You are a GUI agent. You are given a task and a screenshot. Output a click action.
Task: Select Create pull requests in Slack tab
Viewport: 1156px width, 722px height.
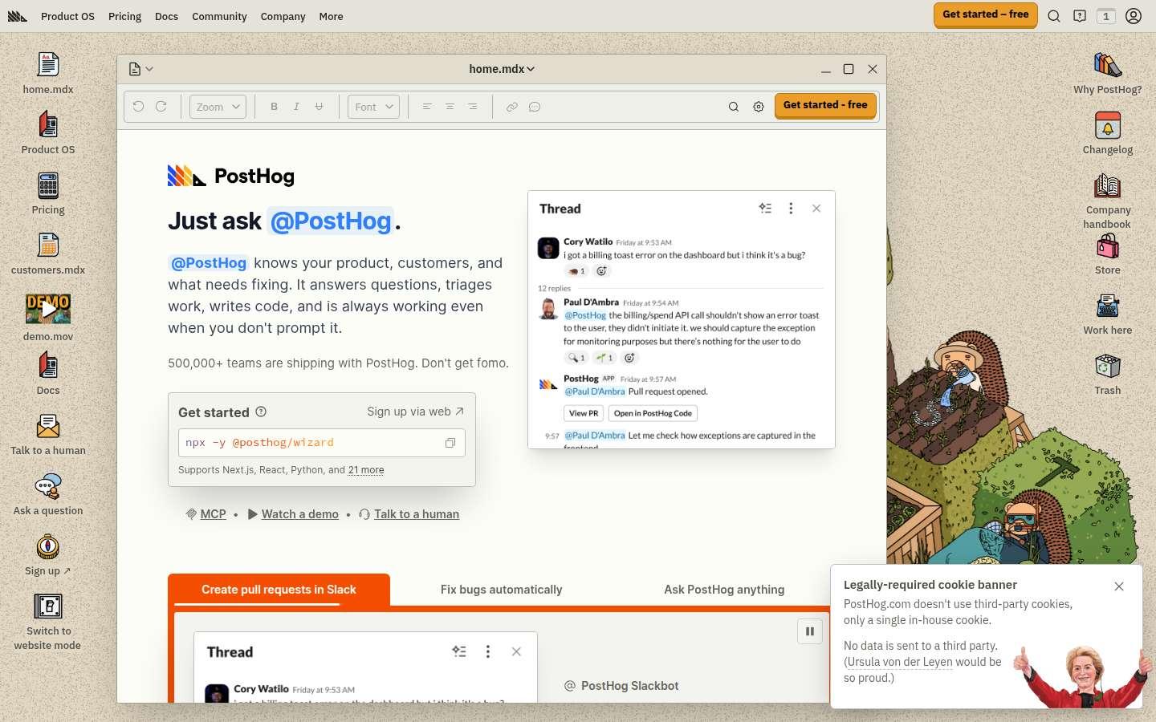tap(279, 590)
